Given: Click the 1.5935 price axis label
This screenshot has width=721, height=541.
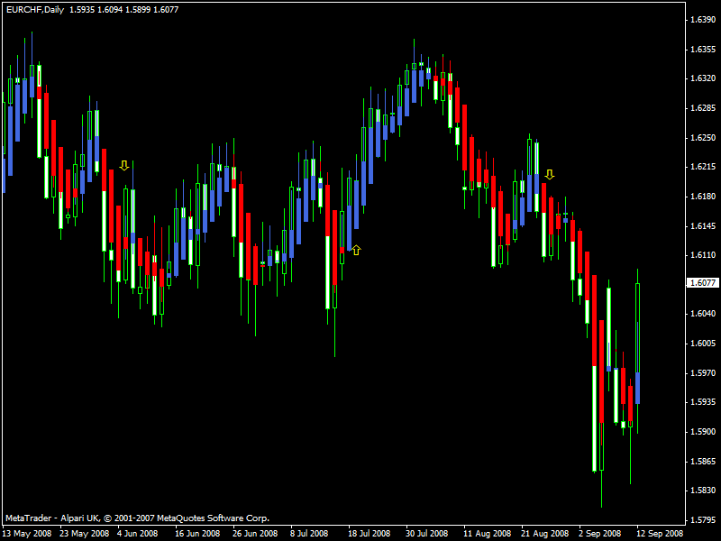Looking at the screenshot, I should click(703, 402).
